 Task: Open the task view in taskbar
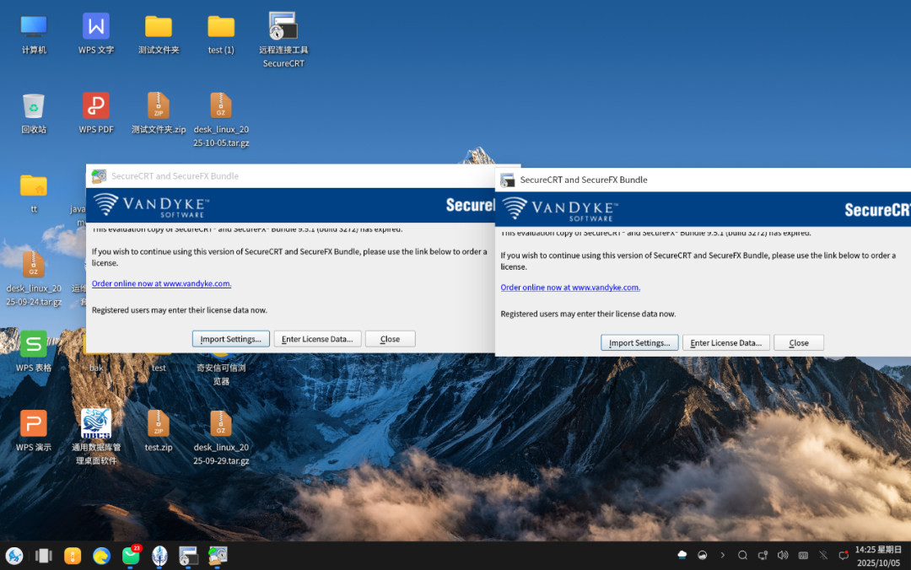point(44,556)
